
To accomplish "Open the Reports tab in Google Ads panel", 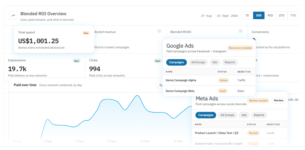I will pos(230,62).
